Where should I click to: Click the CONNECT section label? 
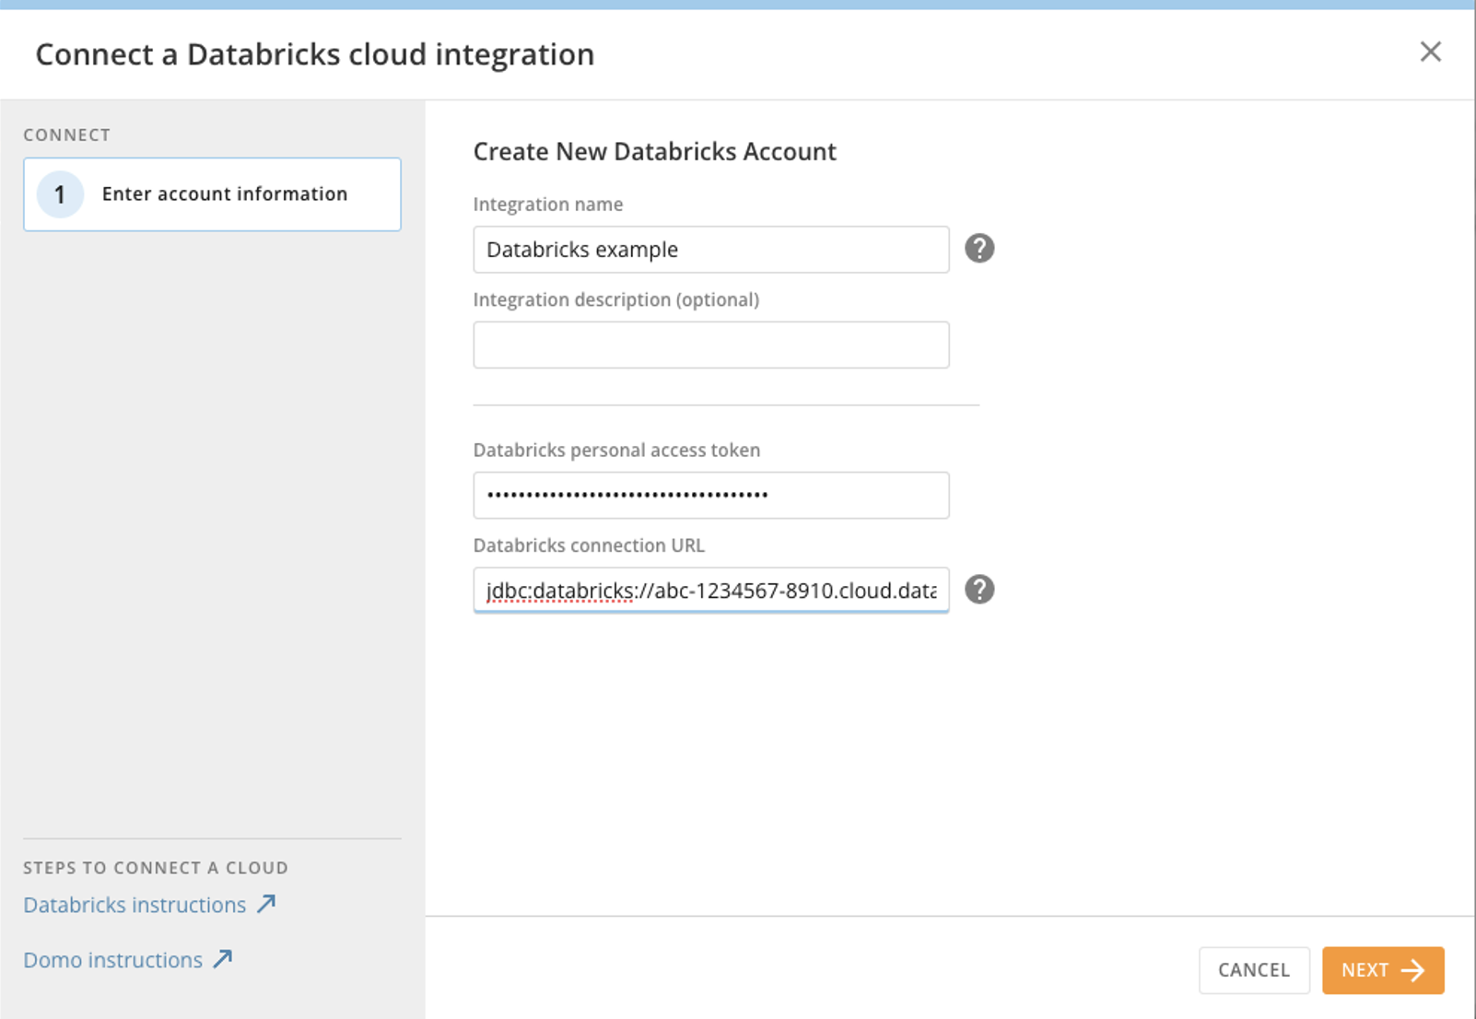coord(66,135)
